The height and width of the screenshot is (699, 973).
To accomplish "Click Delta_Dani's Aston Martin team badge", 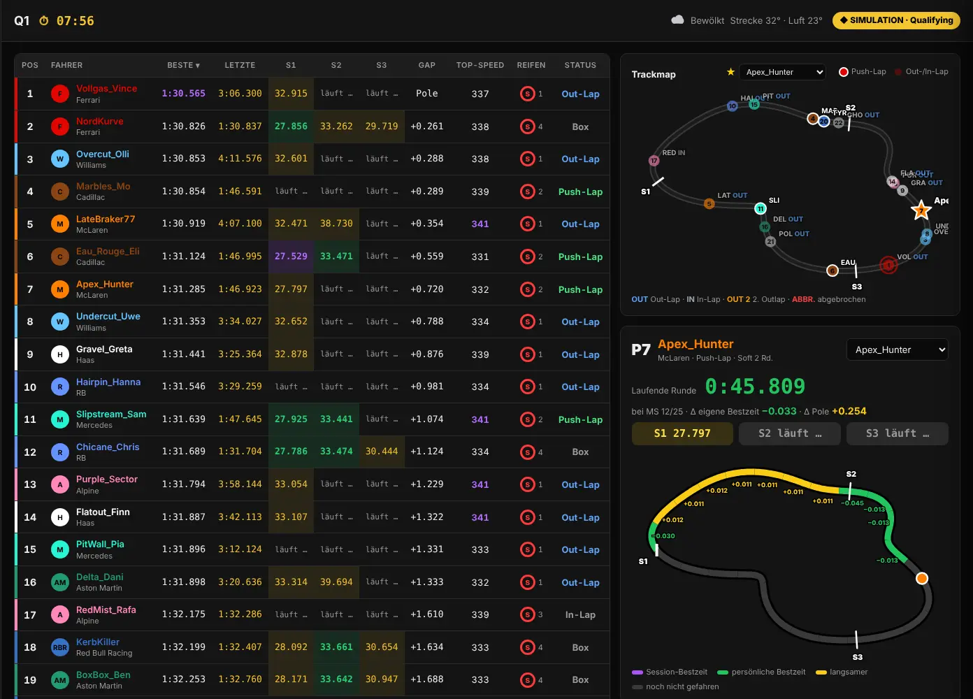I will pyautogui.click(x=60, y=582).
